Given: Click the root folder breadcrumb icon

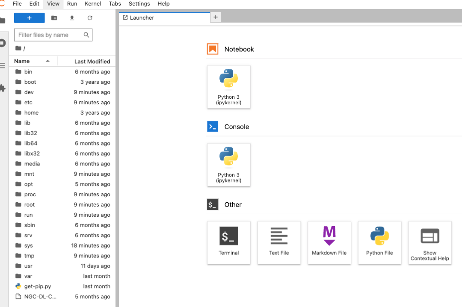Looking at the screenshot, I should (18, 48).
